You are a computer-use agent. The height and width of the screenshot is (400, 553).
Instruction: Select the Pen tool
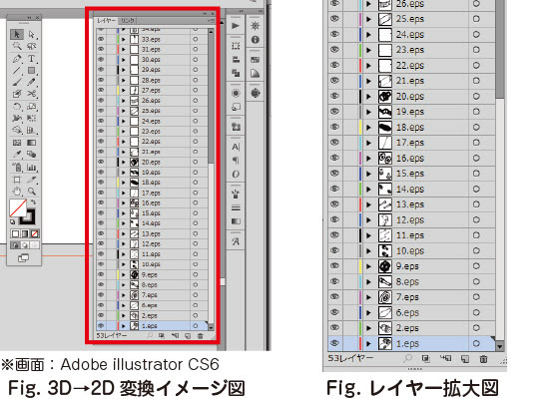pyautogui.click(x=17, y=59)
